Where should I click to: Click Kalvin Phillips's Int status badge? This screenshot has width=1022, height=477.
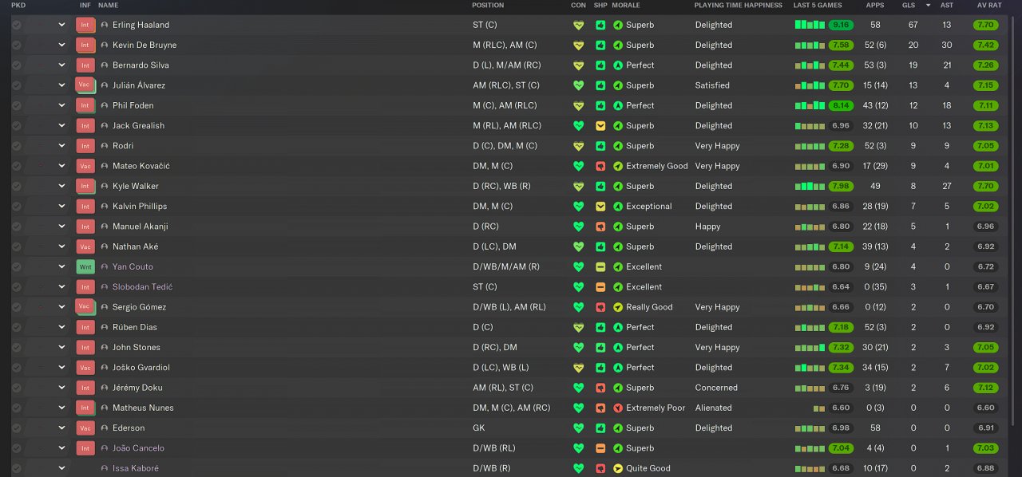[85, 206]
